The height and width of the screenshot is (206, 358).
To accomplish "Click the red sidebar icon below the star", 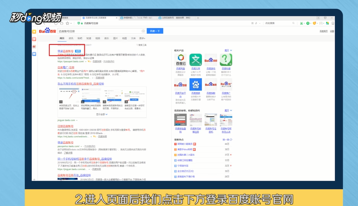I will coord(34,39).
